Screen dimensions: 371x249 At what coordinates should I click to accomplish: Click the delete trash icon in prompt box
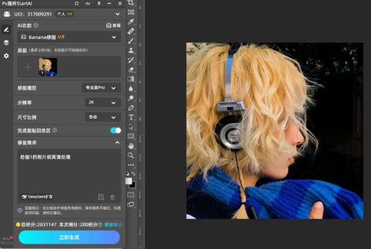[x=112, y=197]
